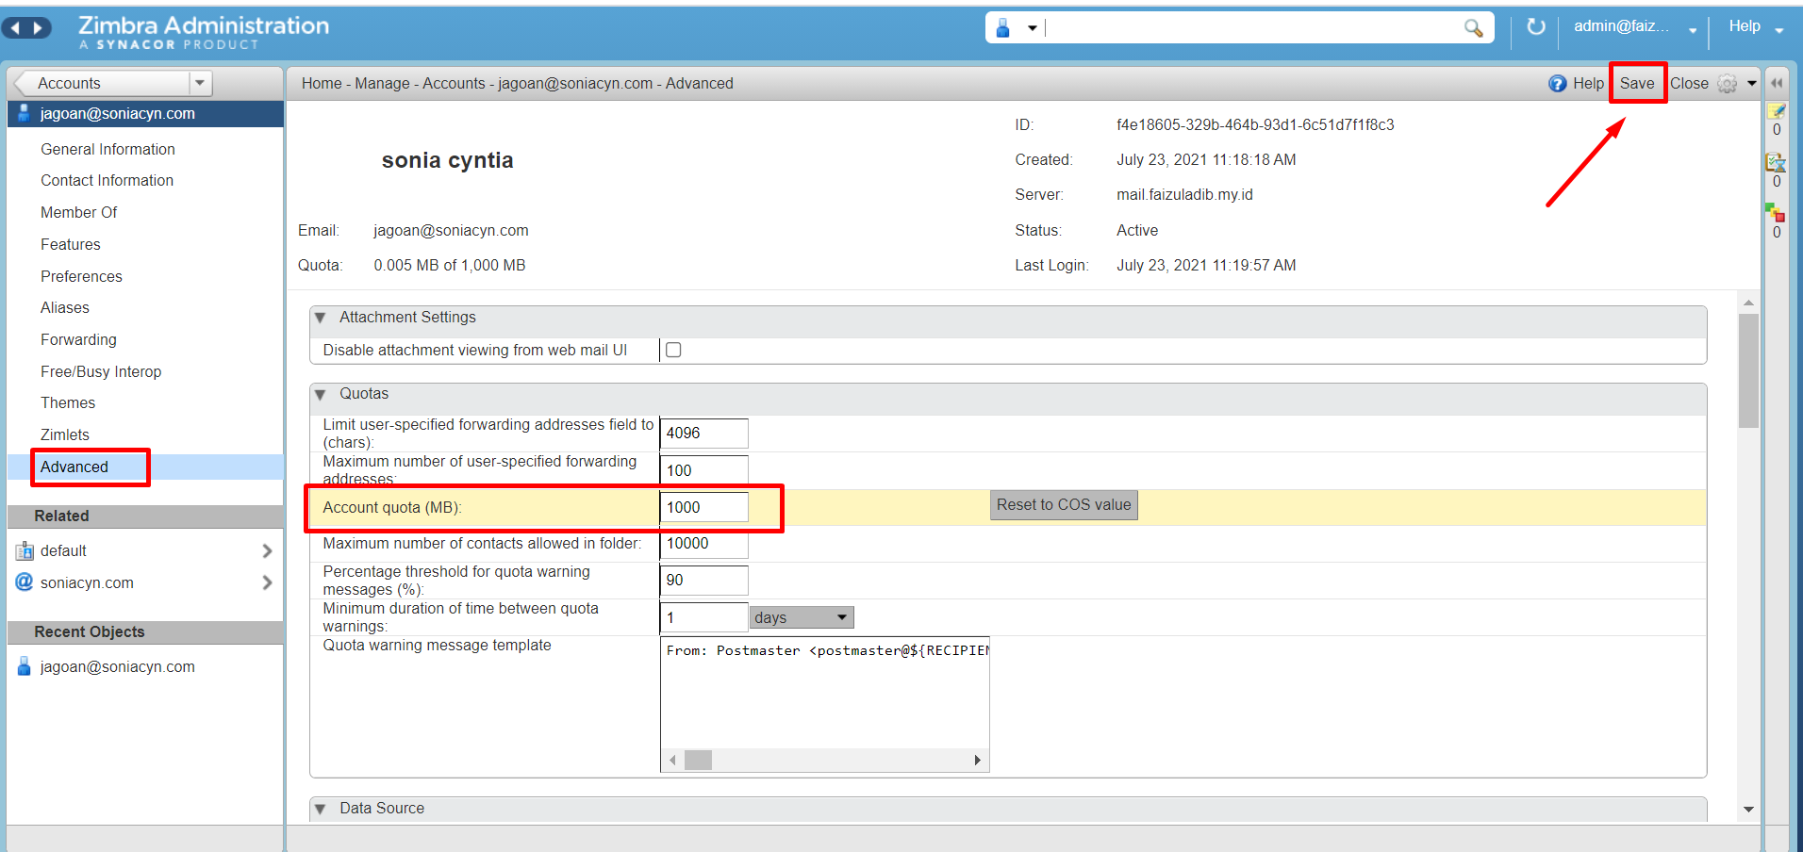Image resolution: width=1803 pixels, height=852 pixels.
Task: Expand the Data Source section
Action: (x=320, y=809)
